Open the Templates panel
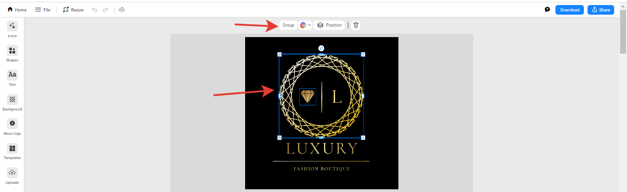 click(12, 148)
